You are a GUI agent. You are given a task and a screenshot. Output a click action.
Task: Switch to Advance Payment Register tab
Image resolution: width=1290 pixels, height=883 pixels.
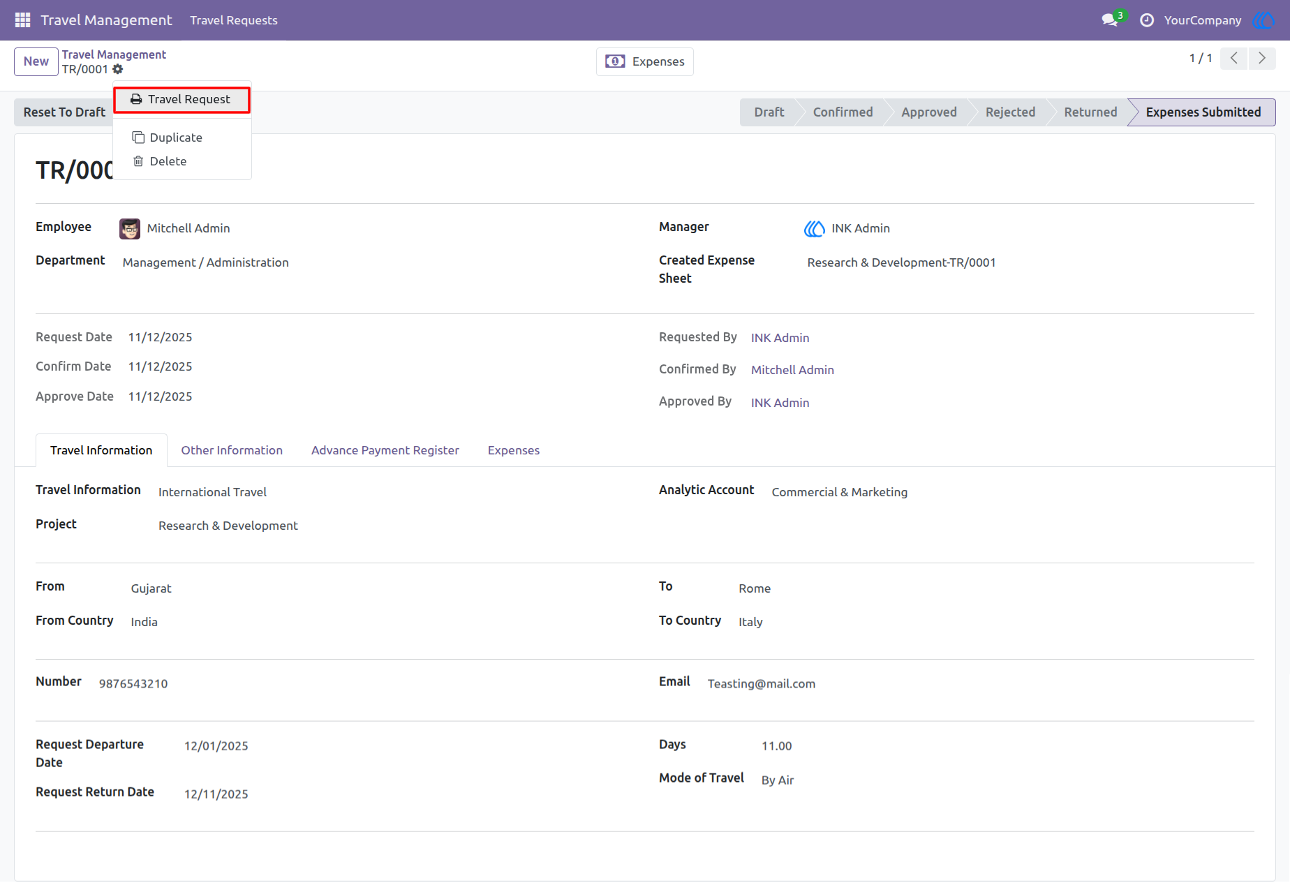pyautogui.click(x=385, y=450)
